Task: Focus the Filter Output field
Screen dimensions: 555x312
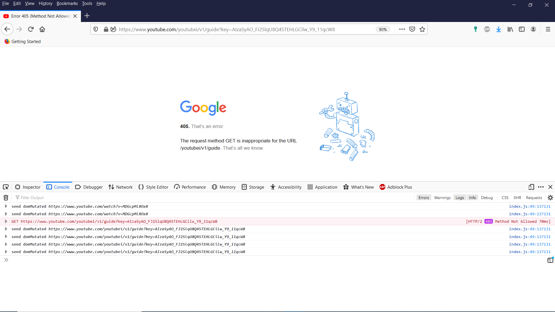Action: pyautogui.click(x=214, y=198)
